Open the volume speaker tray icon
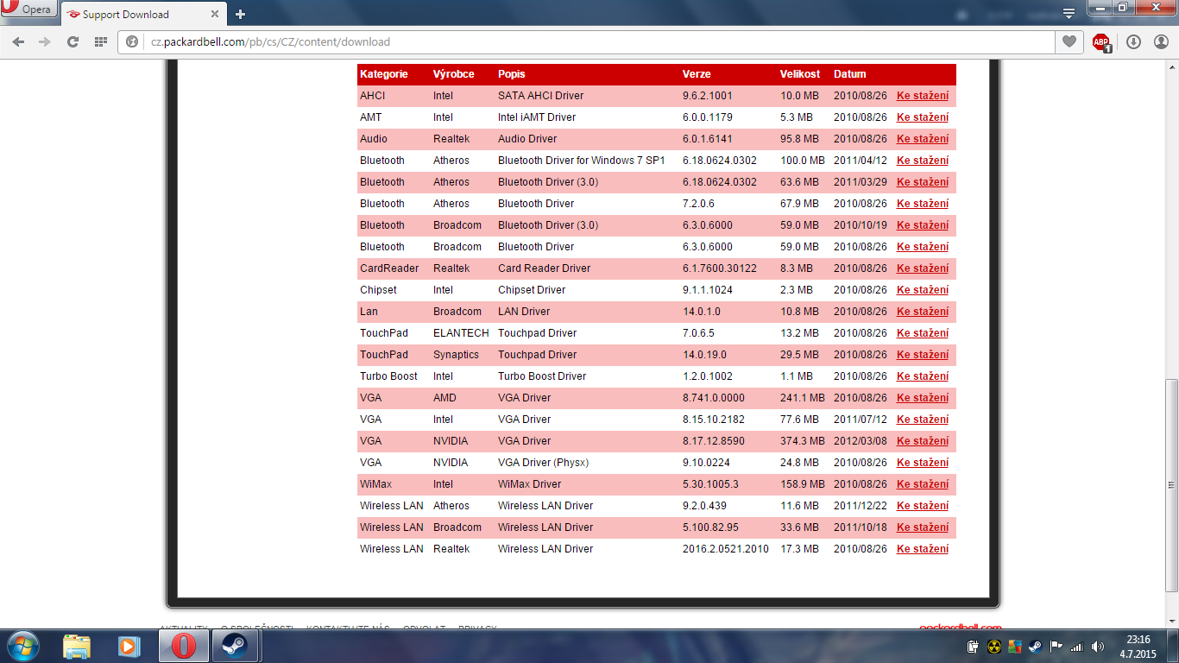 [1098, 647]
